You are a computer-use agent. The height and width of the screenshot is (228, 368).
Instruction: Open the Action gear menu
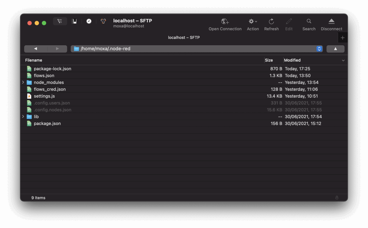click(253, 22)
